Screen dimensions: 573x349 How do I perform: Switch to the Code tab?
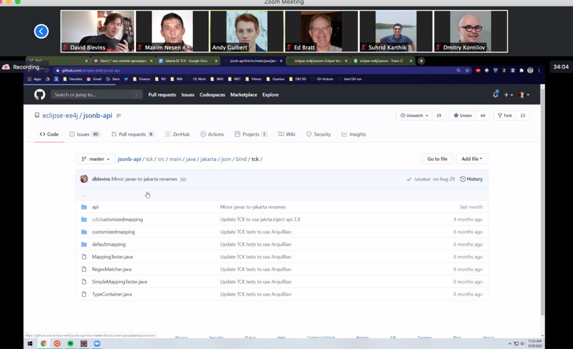(49, 134)
